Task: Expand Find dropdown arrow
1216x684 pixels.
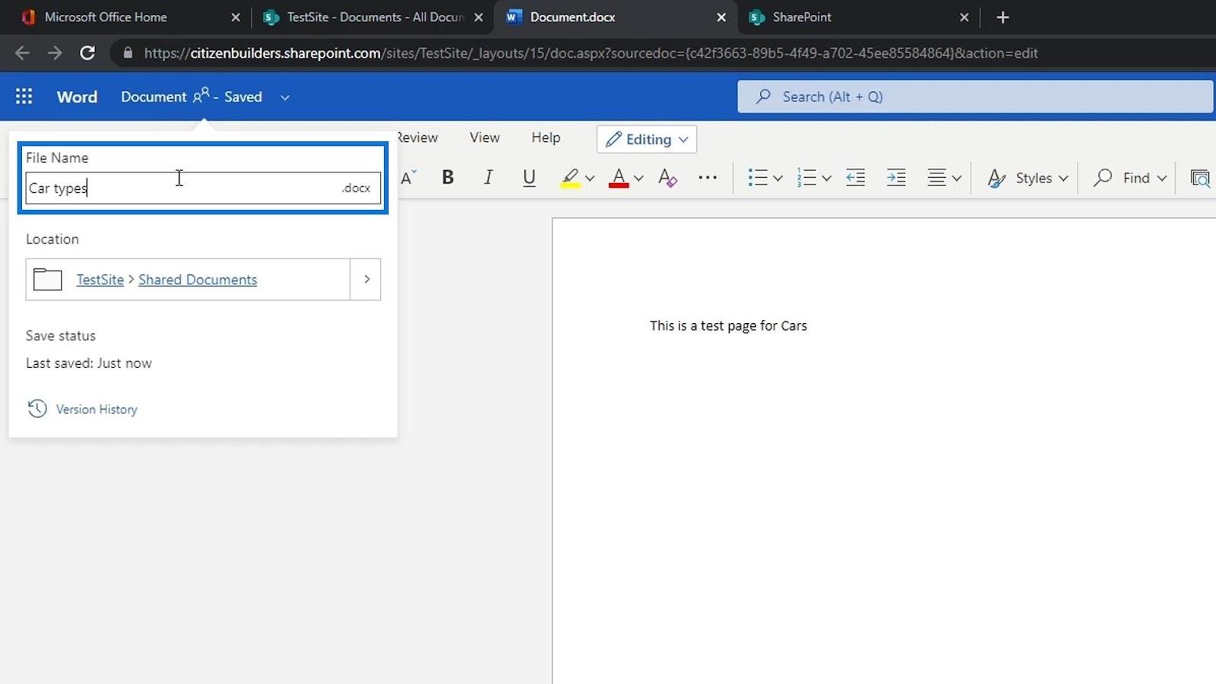Action: [1161, 179]
